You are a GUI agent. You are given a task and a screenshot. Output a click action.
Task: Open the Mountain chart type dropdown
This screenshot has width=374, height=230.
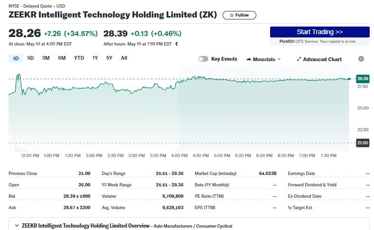coord(263,59)
